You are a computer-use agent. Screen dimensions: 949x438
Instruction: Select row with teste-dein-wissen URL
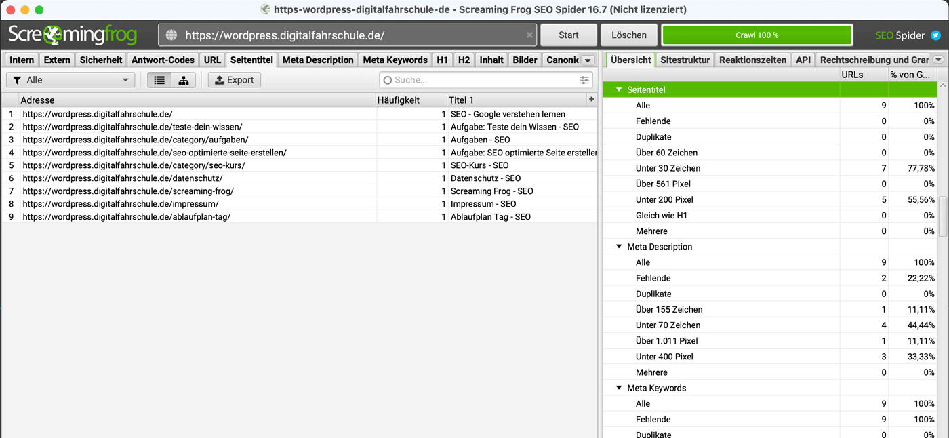300,127
